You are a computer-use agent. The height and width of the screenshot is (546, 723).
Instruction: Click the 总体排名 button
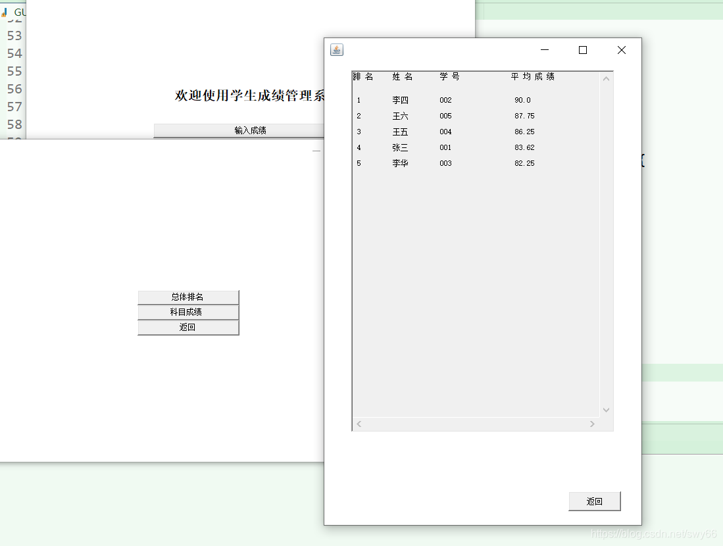coord(188,297)
